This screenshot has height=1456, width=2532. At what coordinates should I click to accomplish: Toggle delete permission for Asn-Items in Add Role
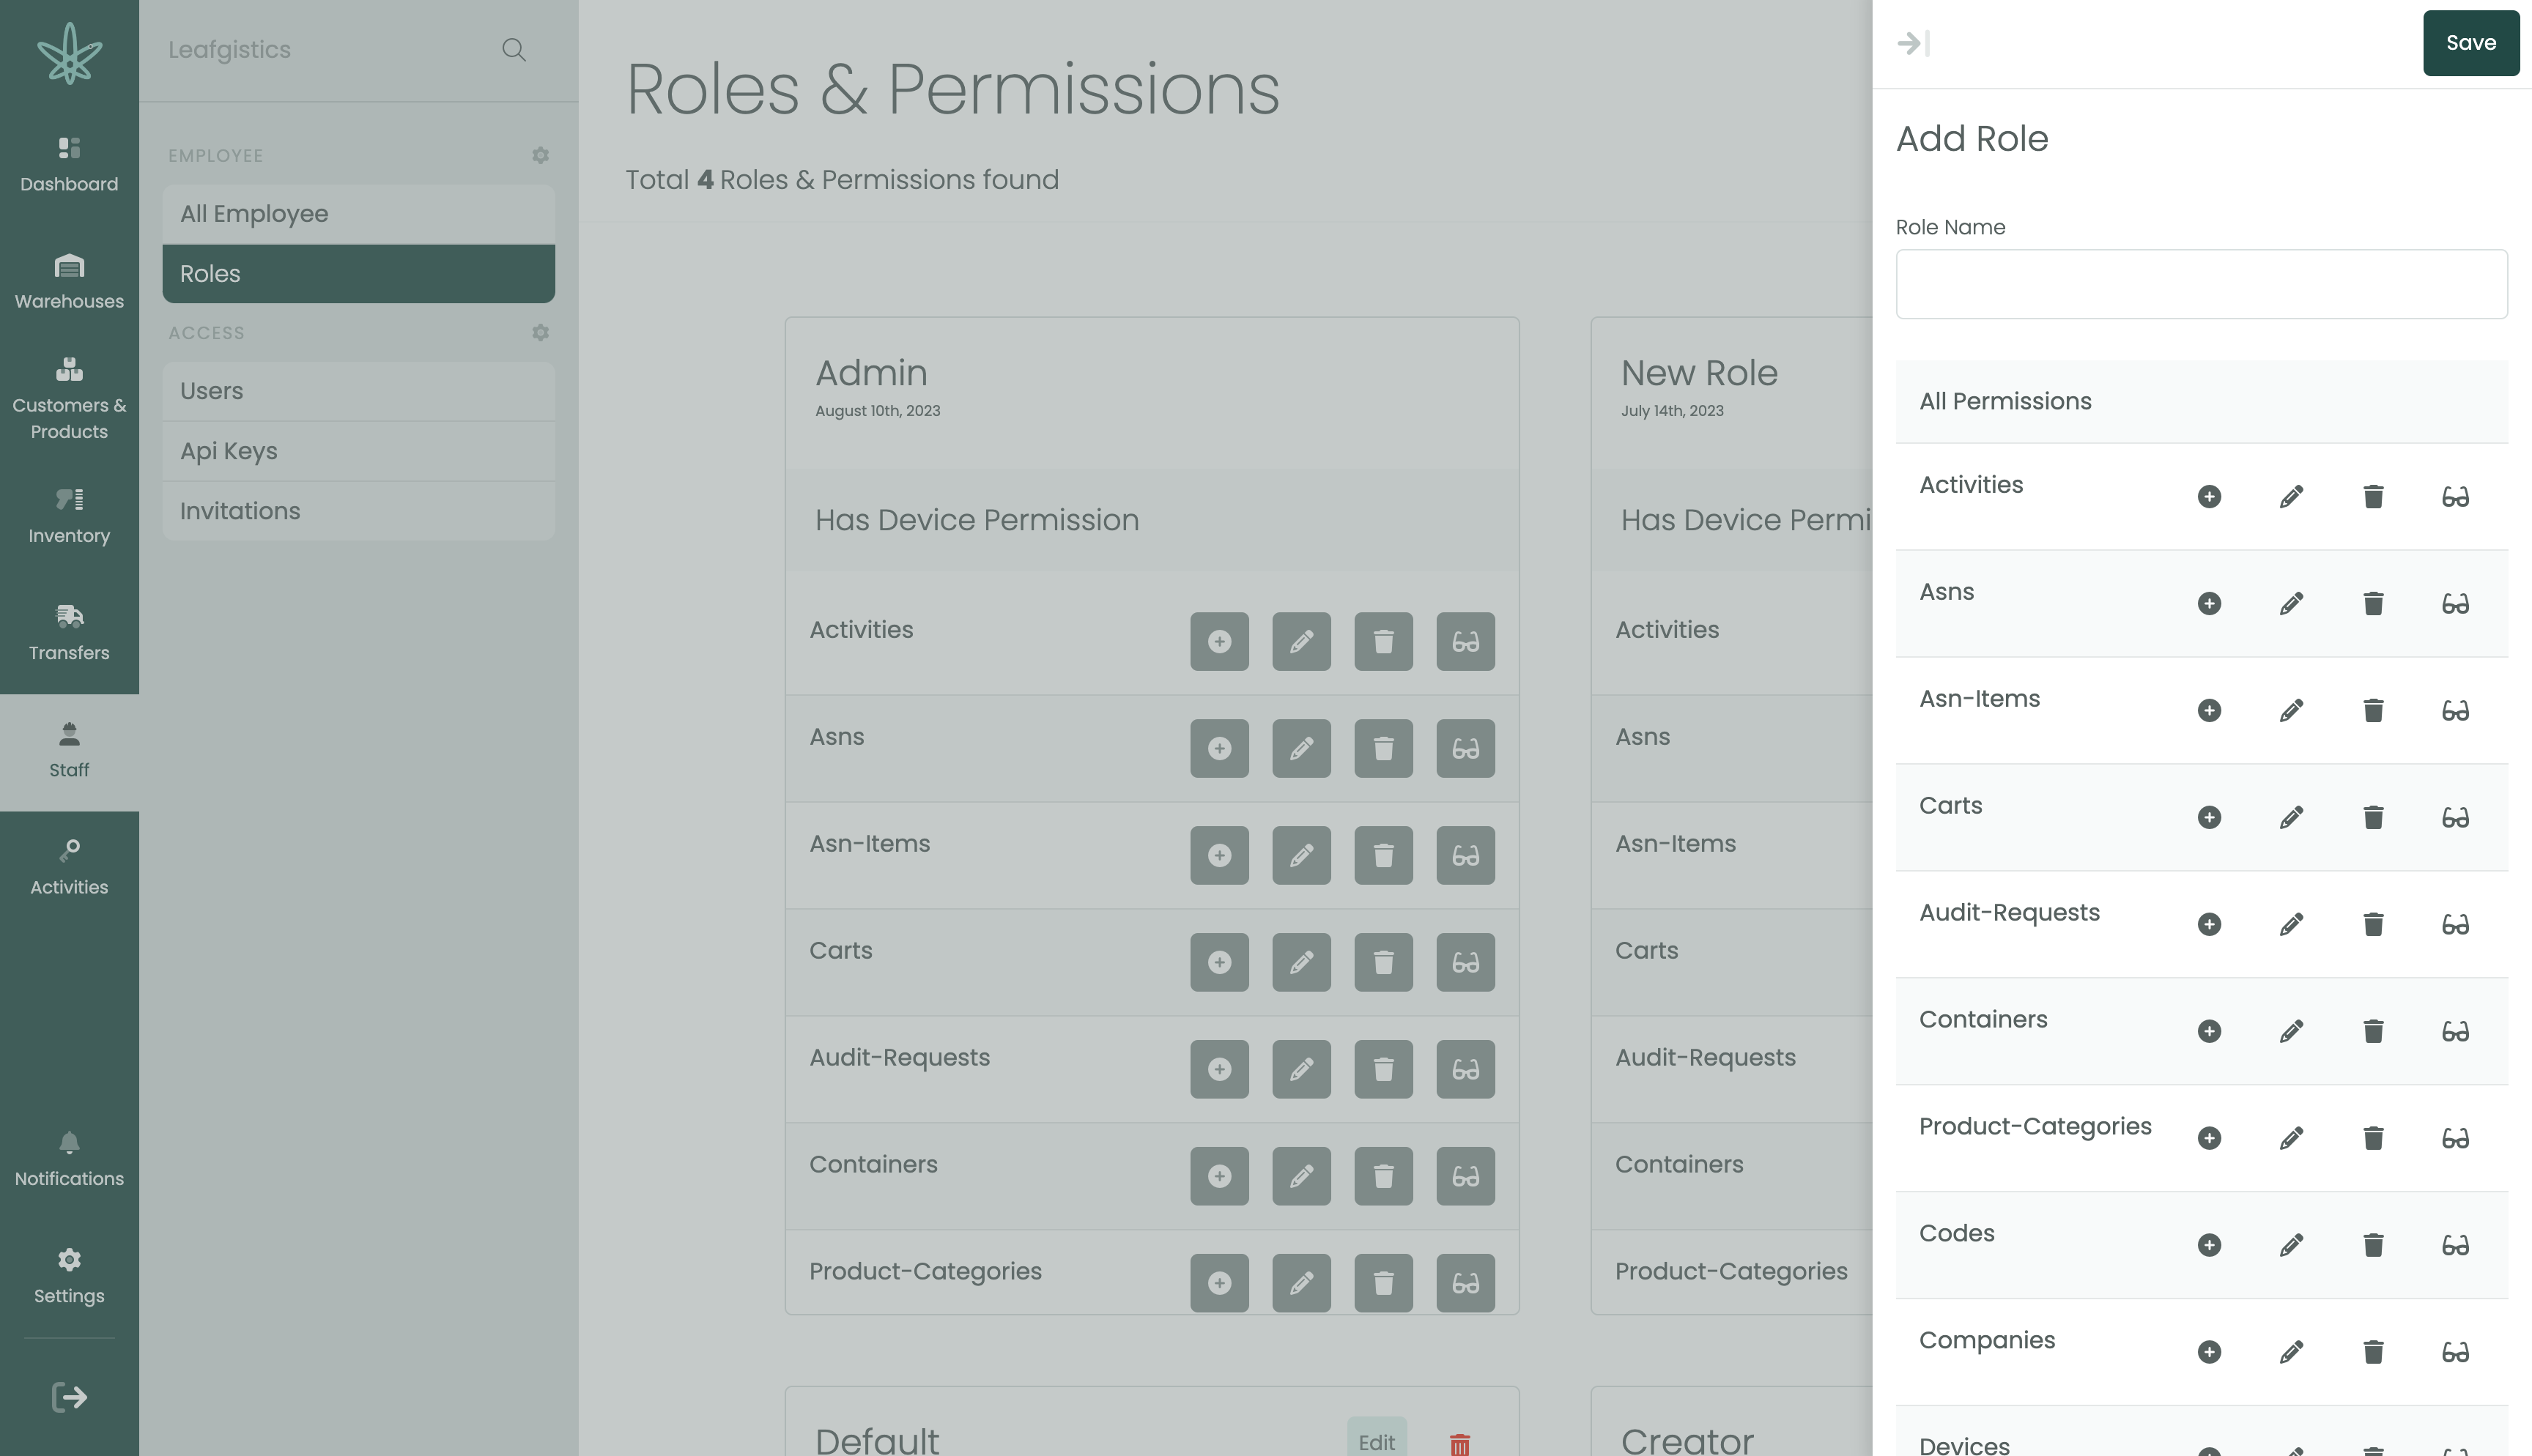(2373, 711)
